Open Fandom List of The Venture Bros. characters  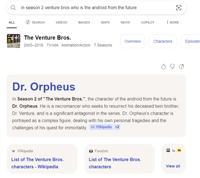(x=115, y=163)
